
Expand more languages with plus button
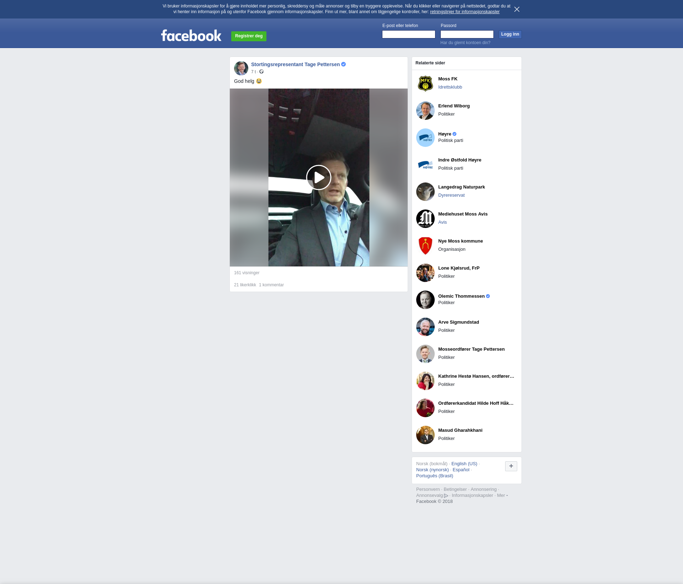511,466
